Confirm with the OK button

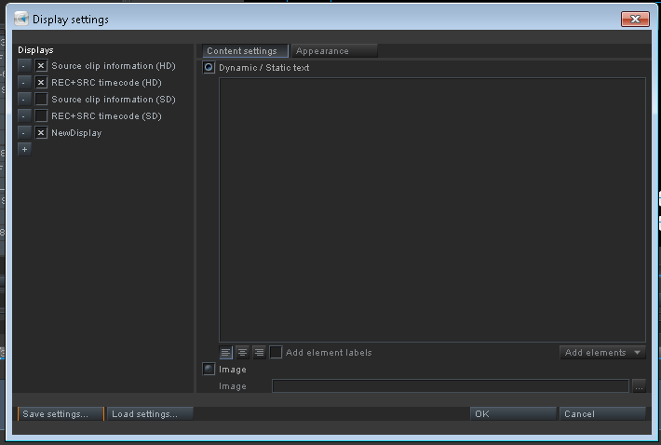coord(513,414)
